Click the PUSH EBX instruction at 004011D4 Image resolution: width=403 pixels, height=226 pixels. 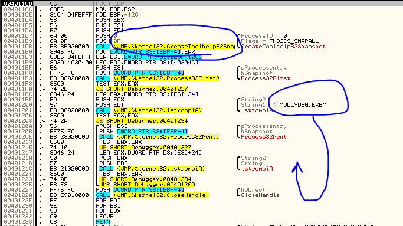(110, 20)
